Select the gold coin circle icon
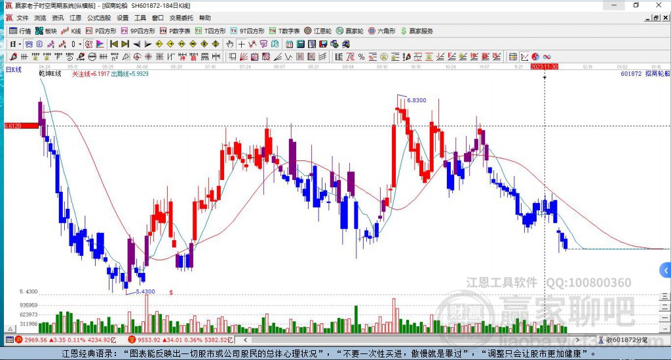 coord(384,57)
